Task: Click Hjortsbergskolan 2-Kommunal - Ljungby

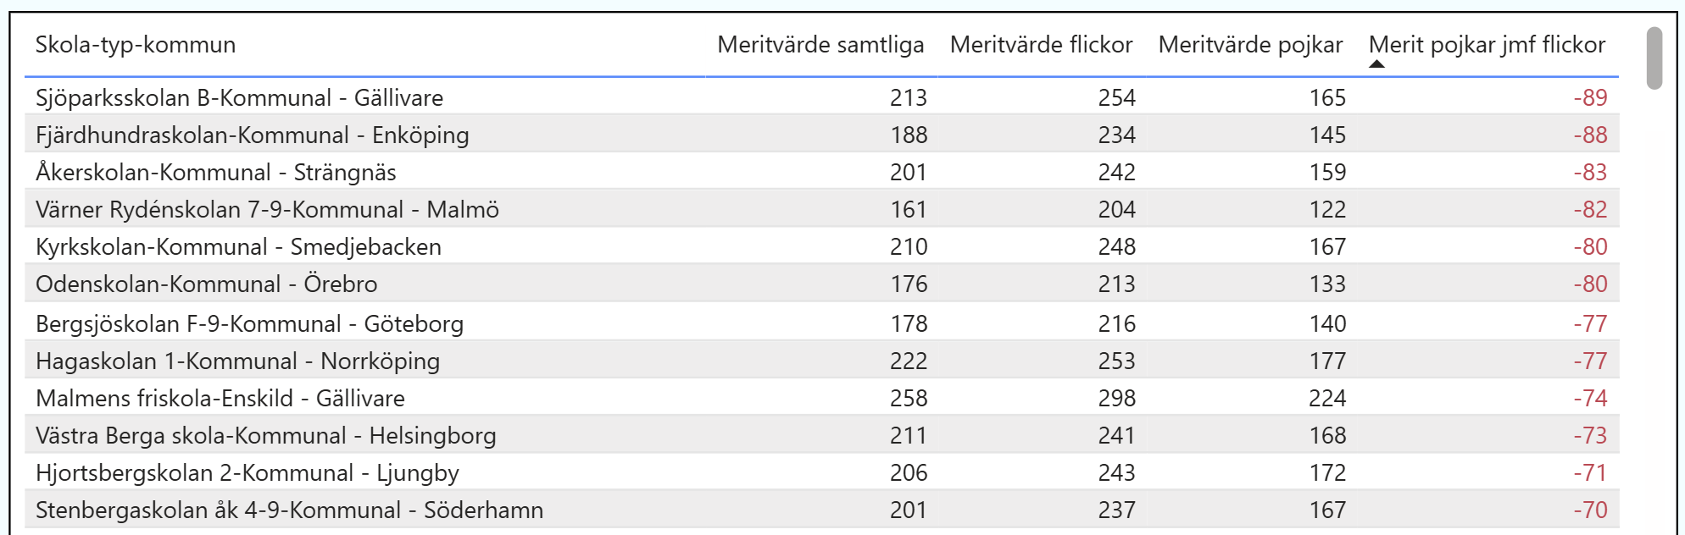Action: (x=247, y=473)
